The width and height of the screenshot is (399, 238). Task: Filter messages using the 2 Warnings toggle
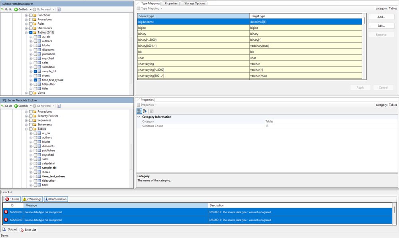coord(32,199)
